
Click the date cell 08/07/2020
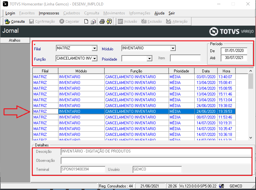click(x=206, y=117)
